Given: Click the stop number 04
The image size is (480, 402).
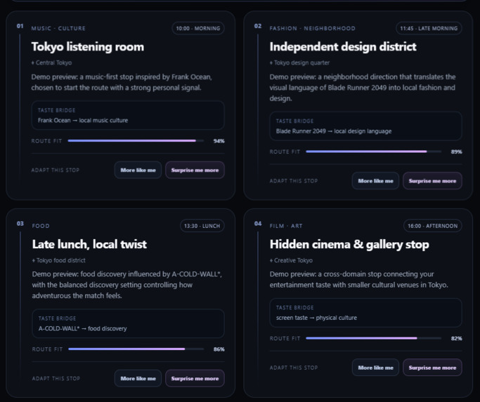Looking at the screenshot, I should [258, 224].
